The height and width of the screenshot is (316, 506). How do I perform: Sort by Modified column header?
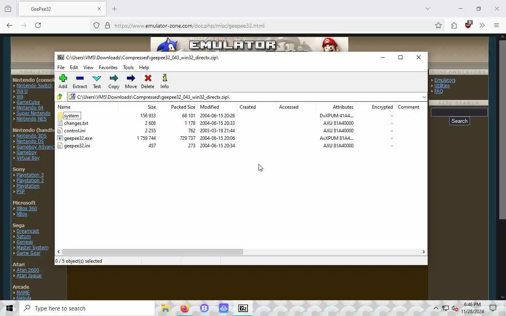[x=217, y=107]
